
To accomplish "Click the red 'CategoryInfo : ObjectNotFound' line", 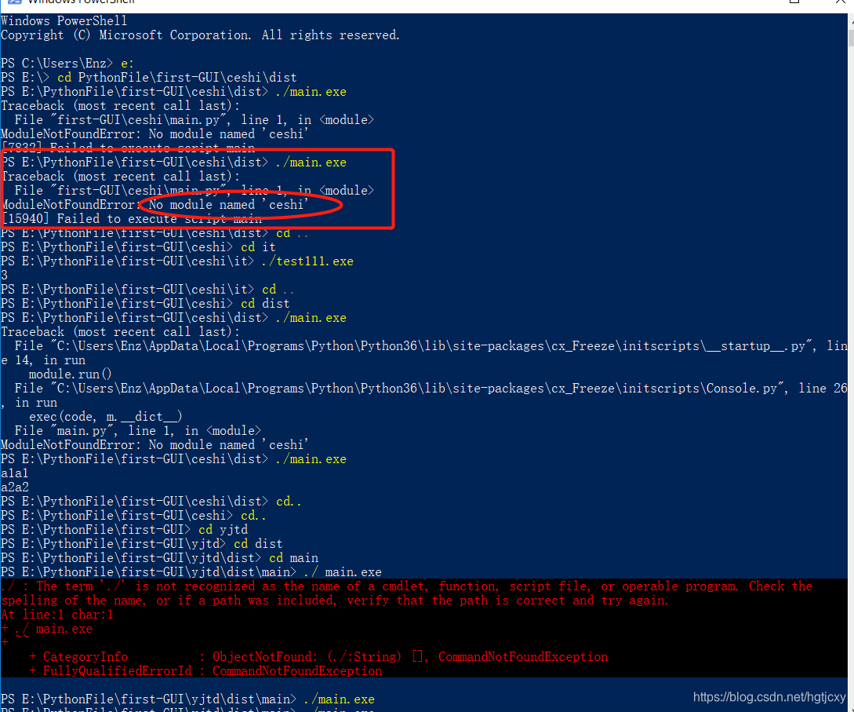I will pos(318,657).
